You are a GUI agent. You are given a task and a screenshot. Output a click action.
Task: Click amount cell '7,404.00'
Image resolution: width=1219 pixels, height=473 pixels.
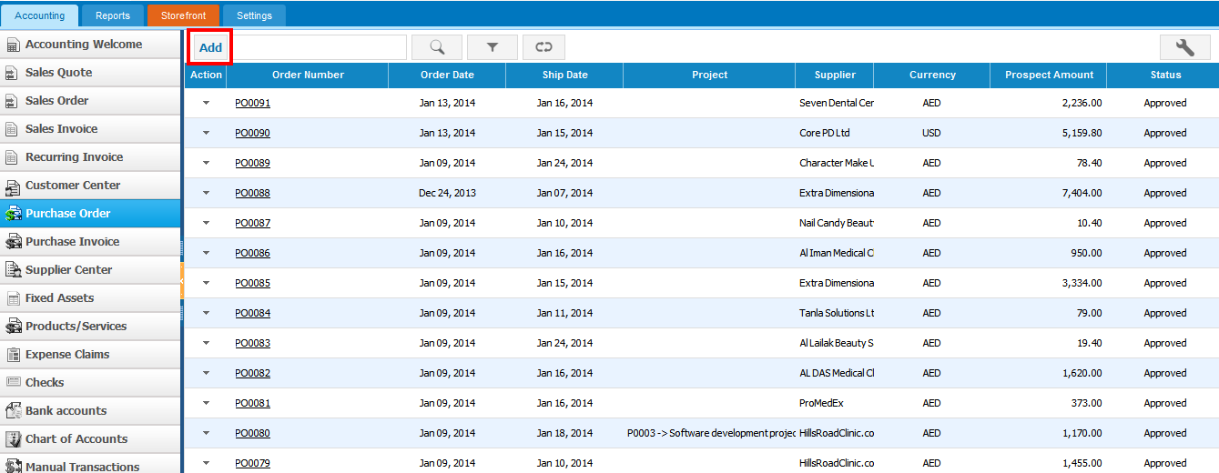1082,193
